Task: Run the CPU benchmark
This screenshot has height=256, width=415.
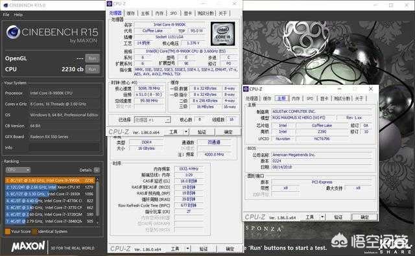Action: pyautogui.click(x=92, y=69)
